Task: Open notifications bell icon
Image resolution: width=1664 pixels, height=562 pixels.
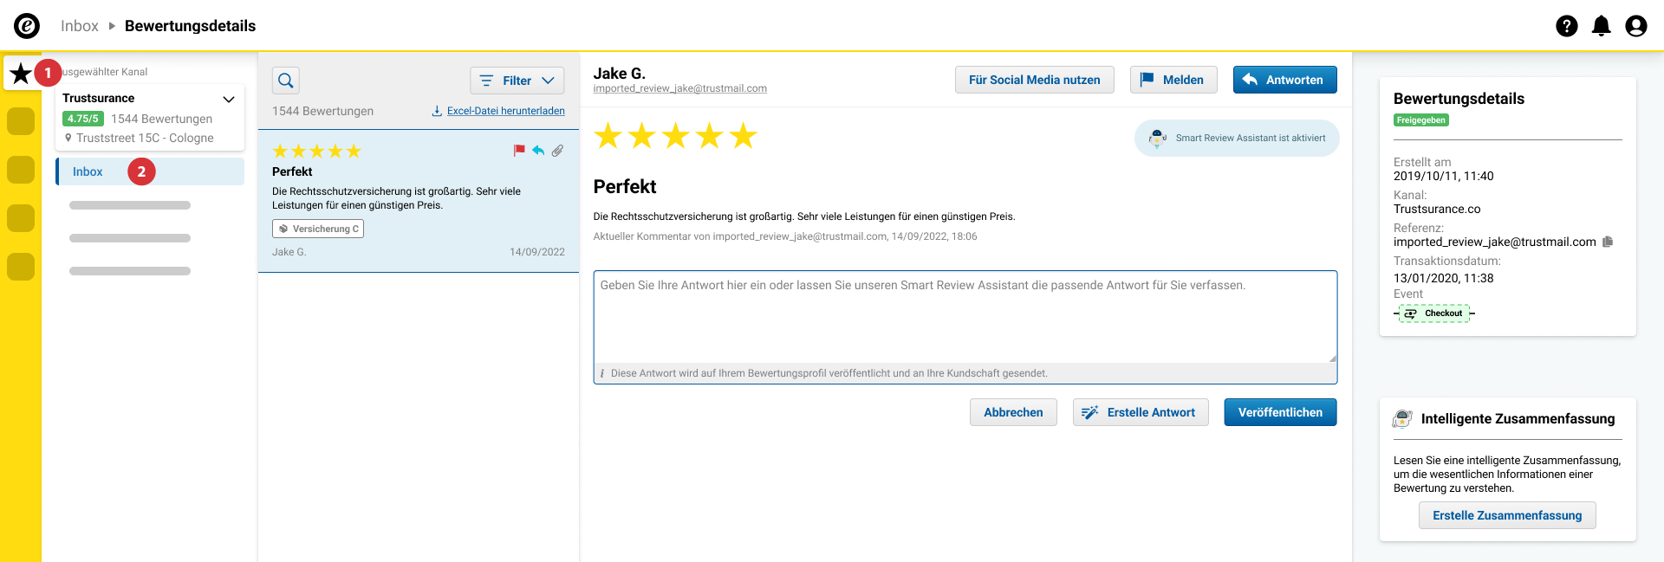Action: (x=1601, y=26)
